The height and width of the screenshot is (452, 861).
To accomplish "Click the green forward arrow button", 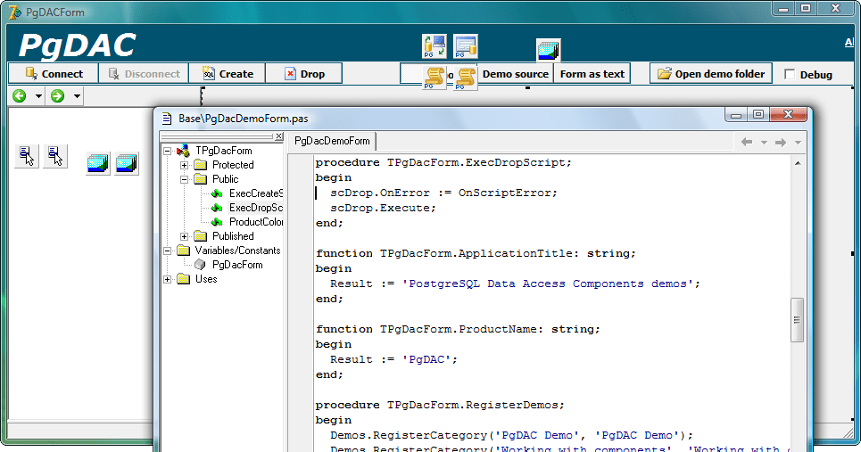I will click(x=58, y=96).
